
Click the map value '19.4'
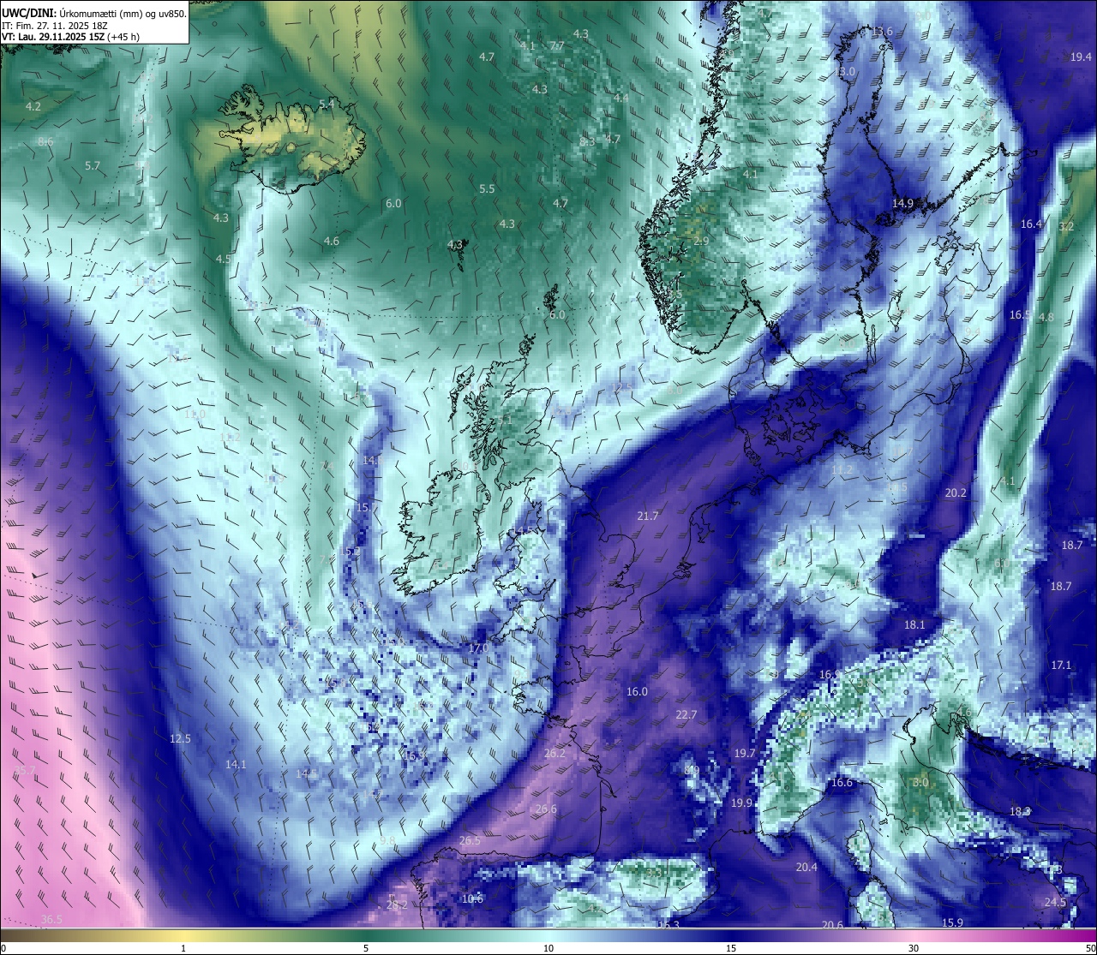[1082, 57]
